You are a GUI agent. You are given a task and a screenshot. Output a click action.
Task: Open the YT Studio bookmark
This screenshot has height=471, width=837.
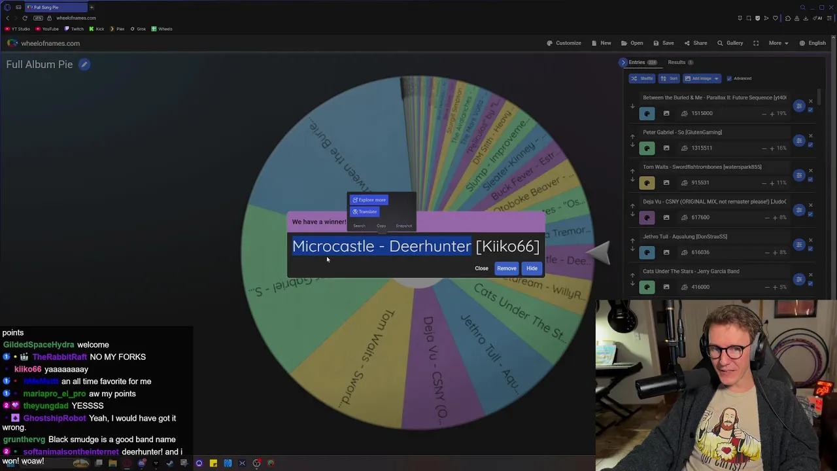tap(18, 29)
